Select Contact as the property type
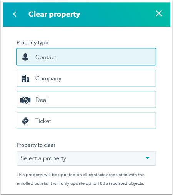173x195 pixels. pos(86,57)
